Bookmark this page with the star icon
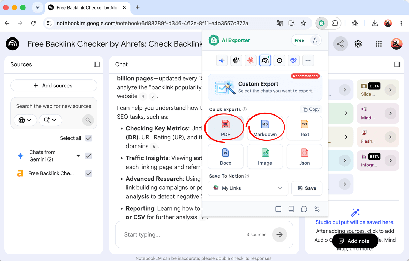 [x=303, y=23]
